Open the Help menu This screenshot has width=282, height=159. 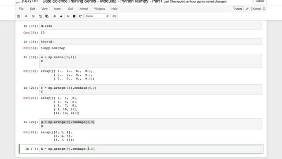tap(114, 9)
